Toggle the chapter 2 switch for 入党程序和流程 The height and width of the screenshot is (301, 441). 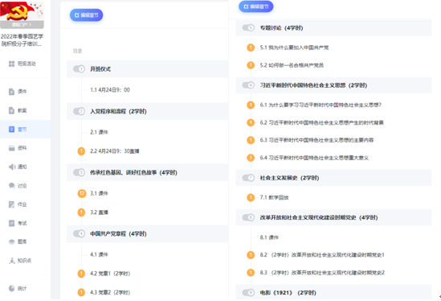79,111
